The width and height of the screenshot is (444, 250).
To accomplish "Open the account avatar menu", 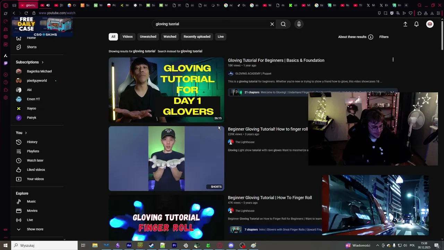I will [x=430, y=24].
